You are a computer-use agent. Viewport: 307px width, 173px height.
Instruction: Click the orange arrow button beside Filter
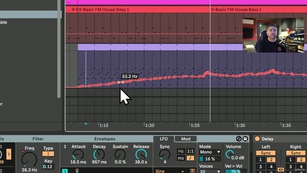click(9, 154)
